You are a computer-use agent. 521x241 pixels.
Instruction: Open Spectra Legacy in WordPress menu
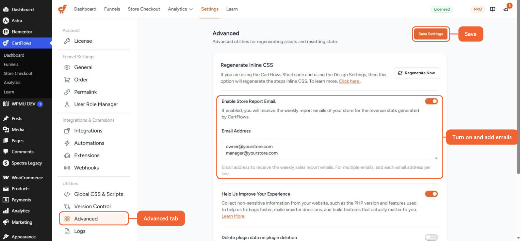pos(26,163)
